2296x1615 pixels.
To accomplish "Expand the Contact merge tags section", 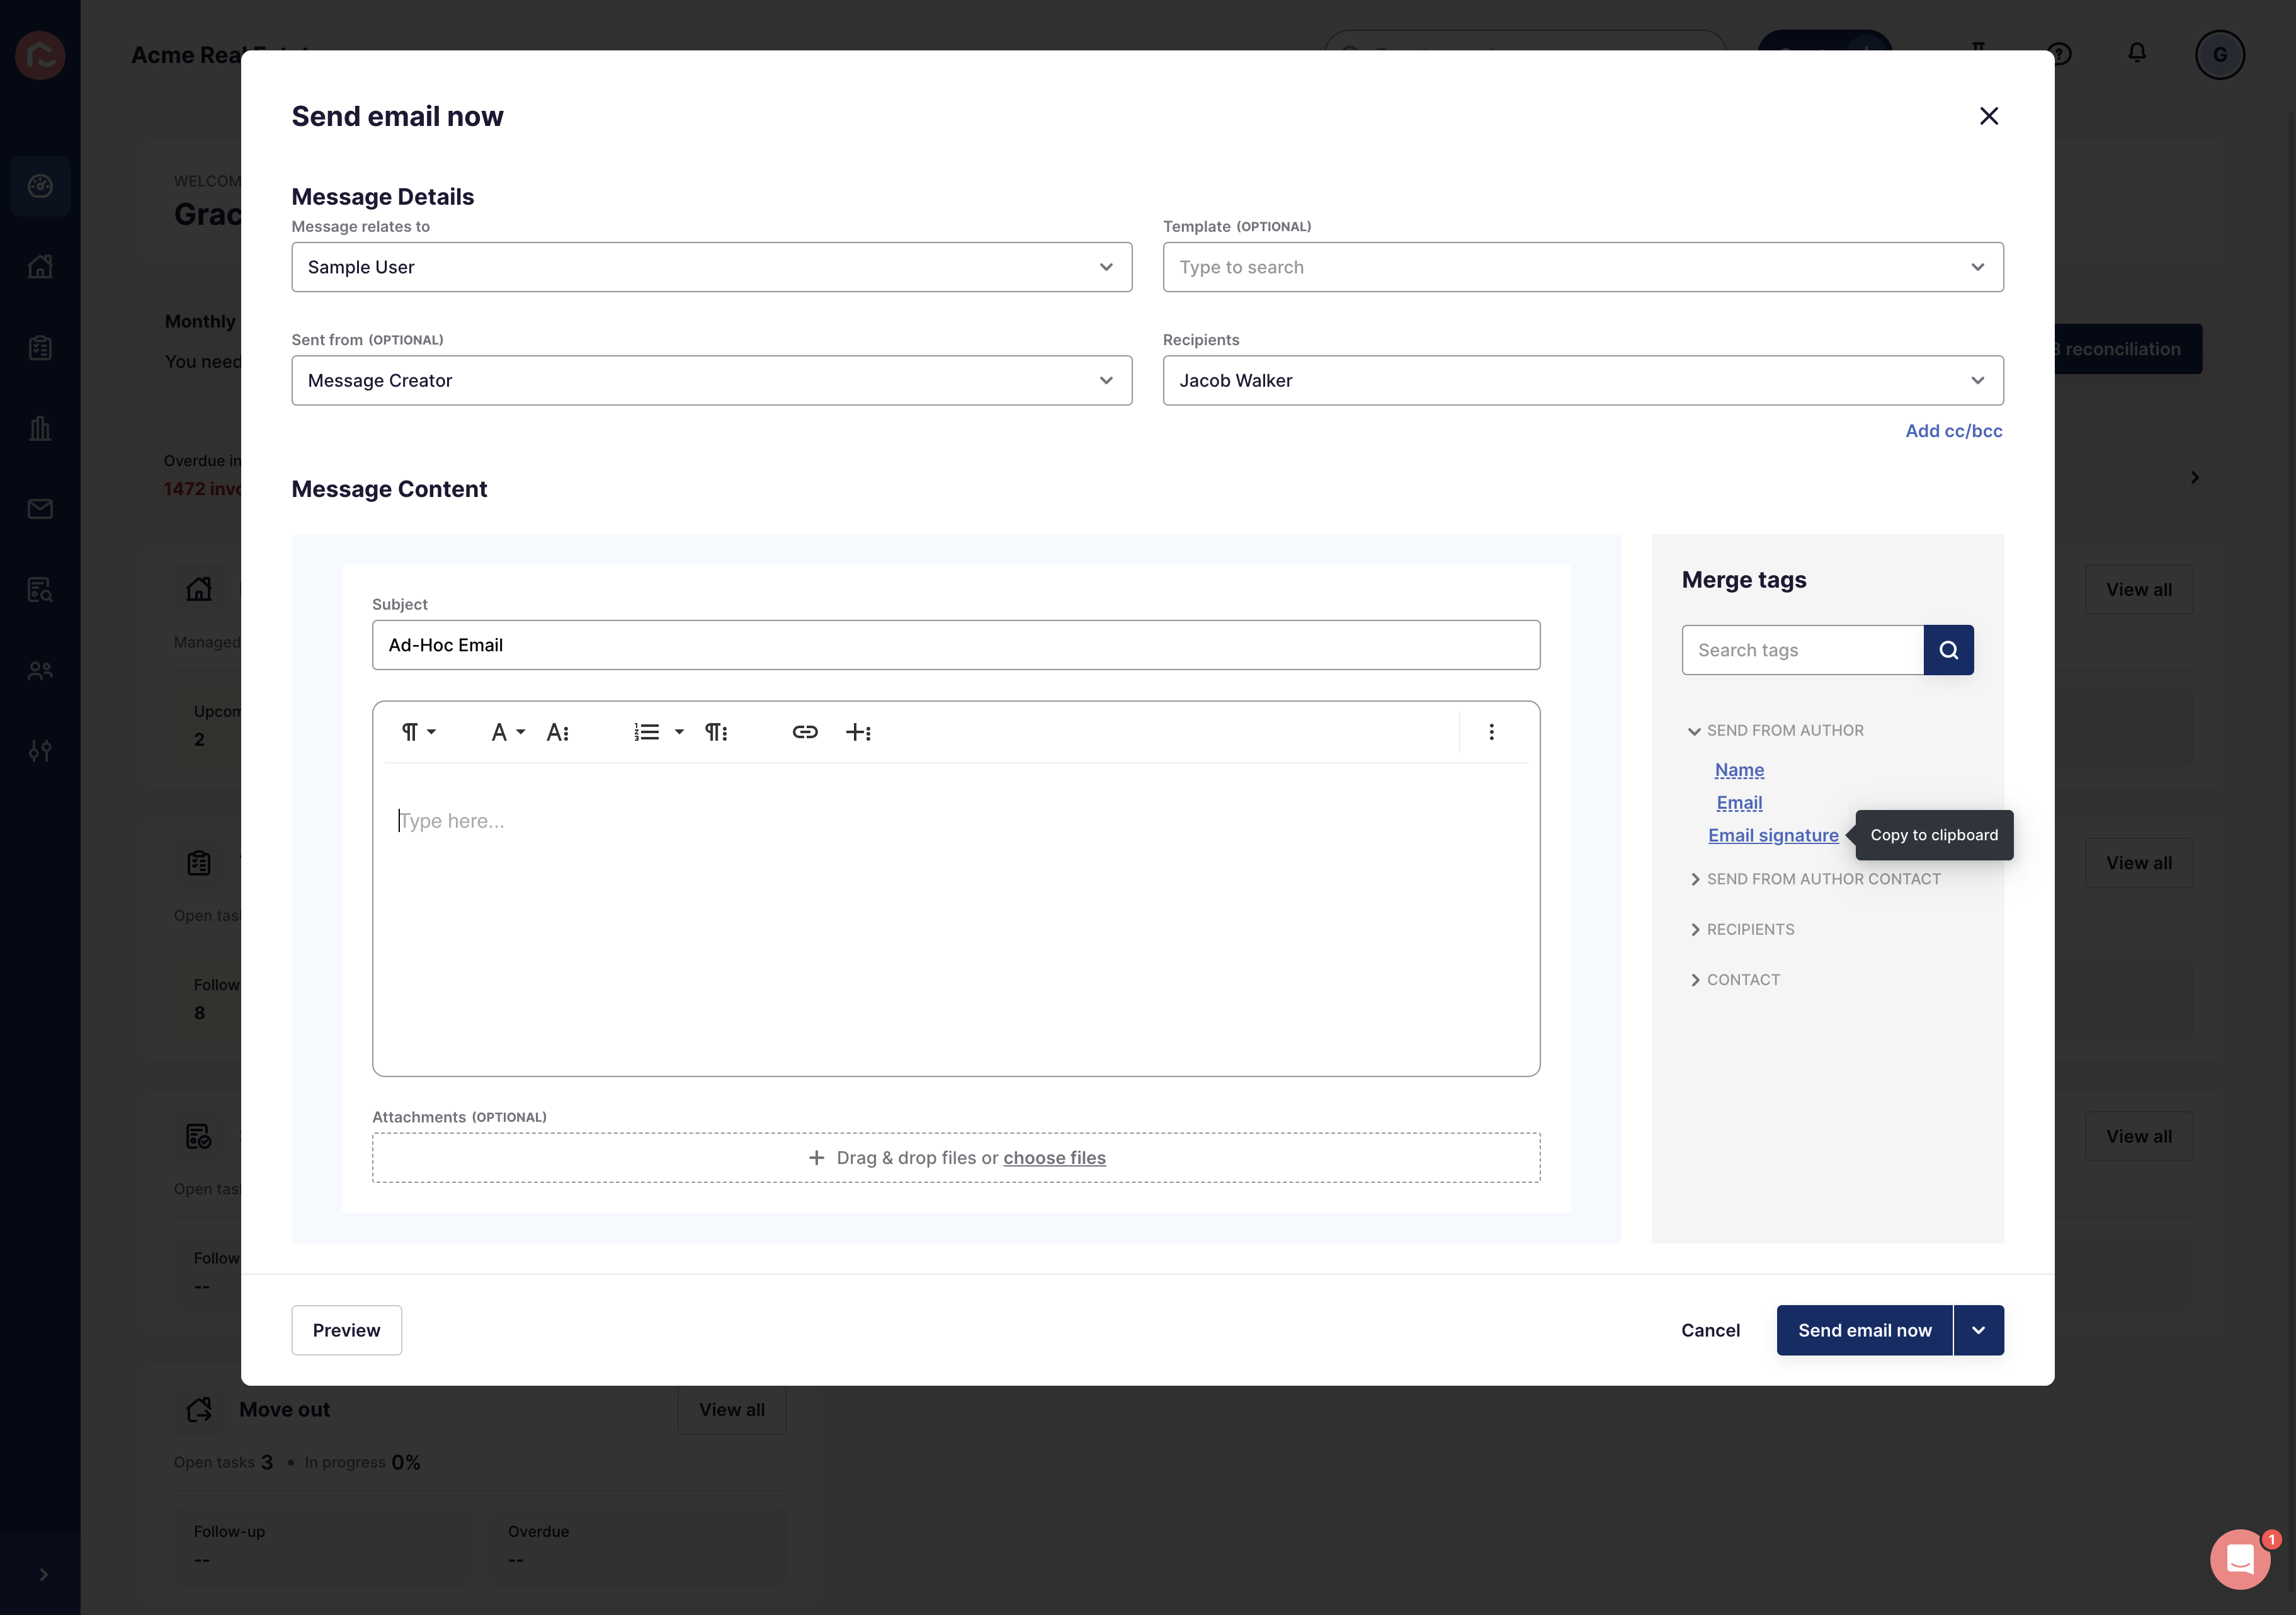I will pyautogui.click(x=1734, y=980).
